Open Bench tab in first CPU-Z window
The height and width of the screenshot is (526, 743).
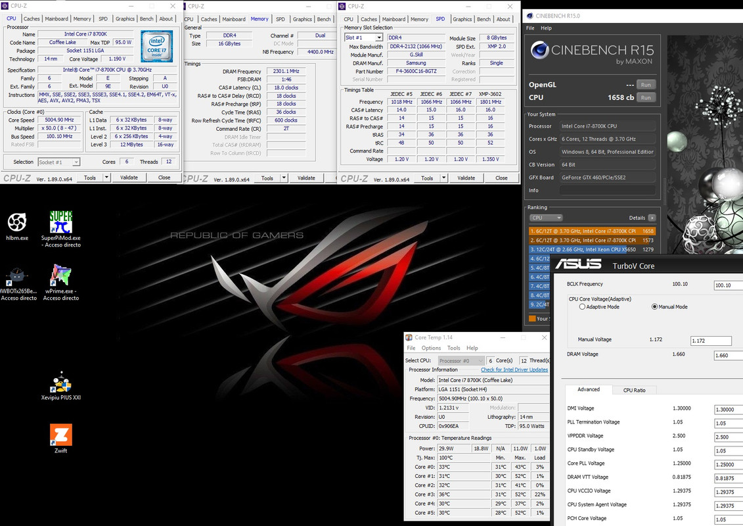[146, 19]
